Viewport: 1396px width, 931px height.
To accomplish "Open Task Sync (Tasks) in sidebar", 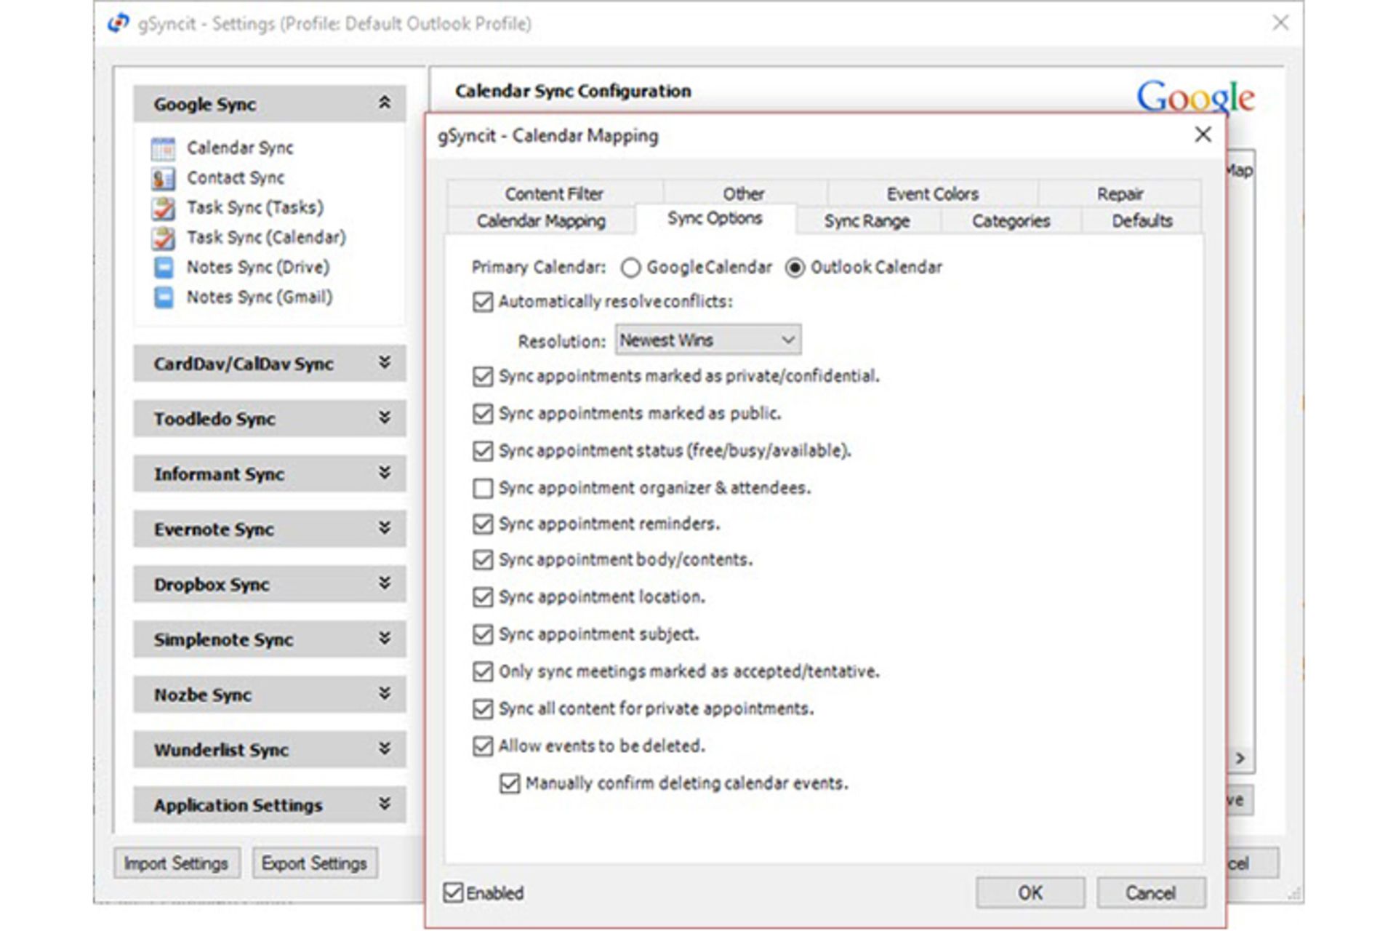I will (x=255, y=208).
